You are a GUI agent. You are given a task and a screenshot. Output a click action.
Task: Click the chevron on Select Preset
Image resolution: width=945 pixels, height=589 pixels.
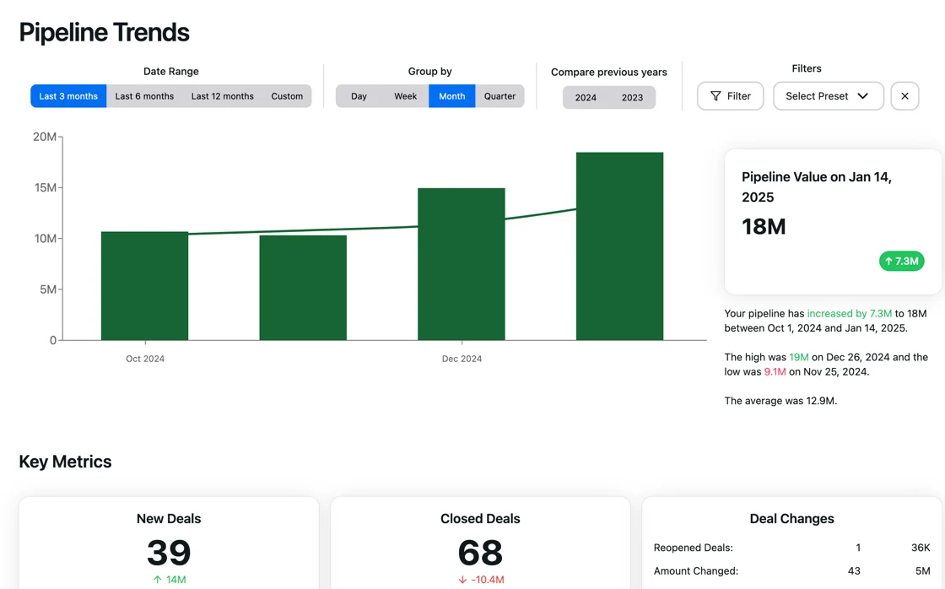pos(864,96)
